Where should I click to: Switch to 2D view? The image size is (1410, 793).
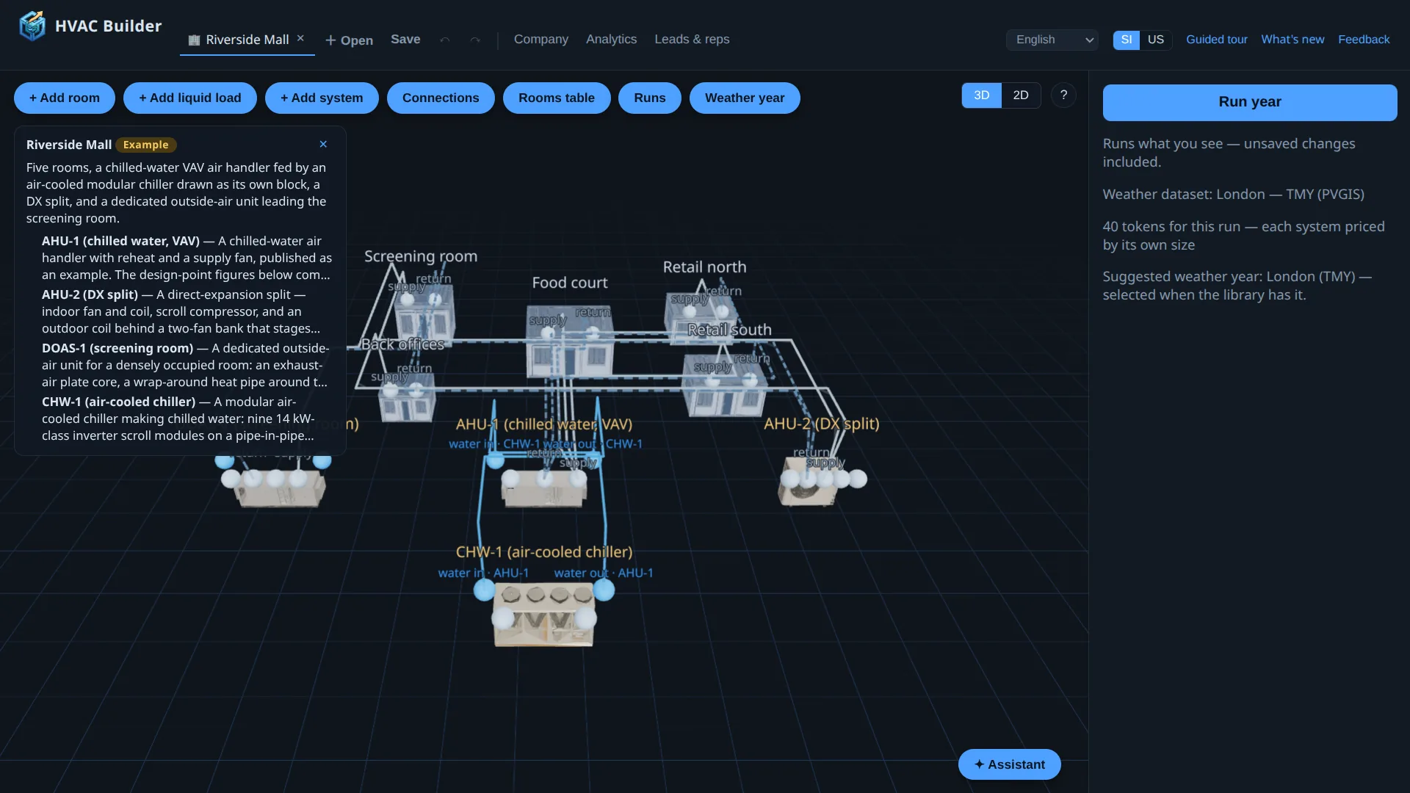pyautogui.click(x=1021, y=95)
